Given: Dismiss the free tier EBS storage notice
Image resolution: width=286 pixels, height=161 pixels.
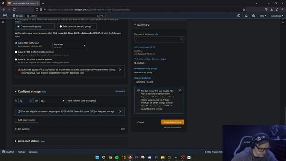Looking at the screenshot, I should click(x=120, y=111).
